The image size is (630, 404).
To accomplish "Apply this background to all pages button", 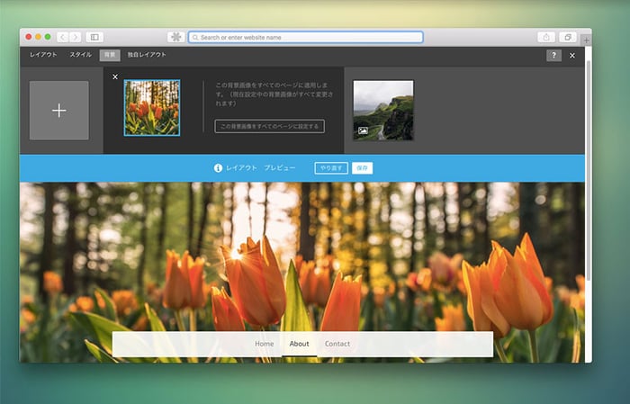I will pyautogui.click(x=270, y=126).
